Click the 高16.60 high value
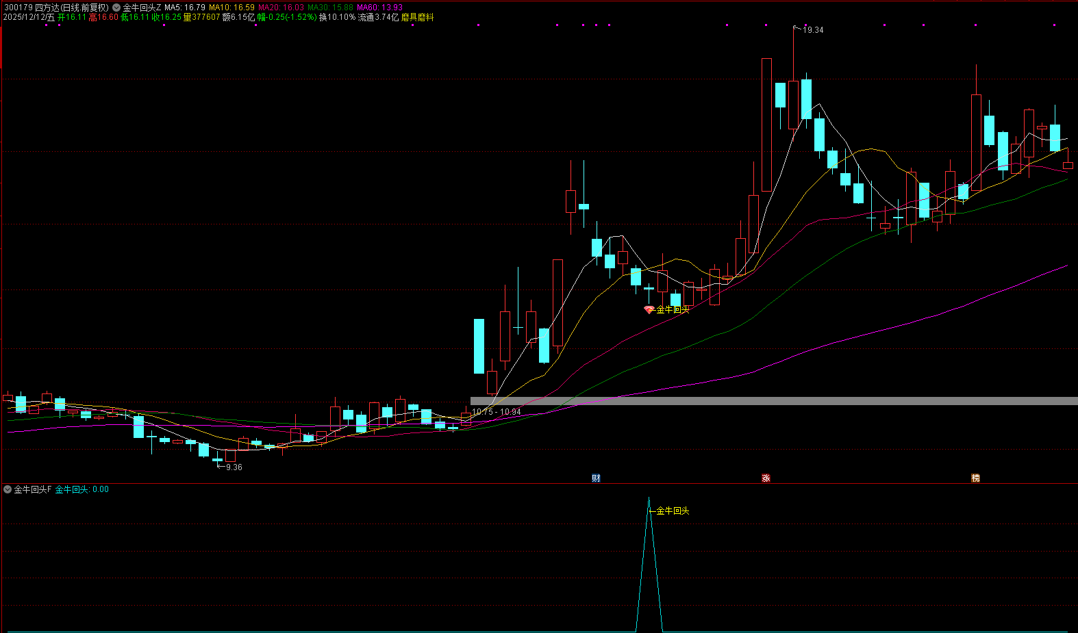This screenshot has width=1078, height=633. (x=103, y=17)
